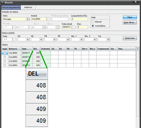141x128 pixels.
Task: Click the Mic.2 column header
Action: click(93, 49)
